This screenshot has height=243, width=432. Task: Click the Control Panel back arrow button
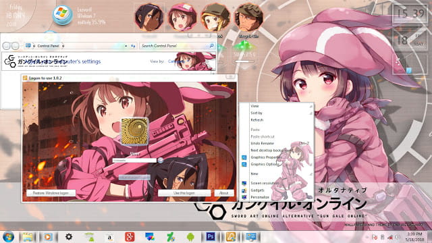click(x=6, y=46)
